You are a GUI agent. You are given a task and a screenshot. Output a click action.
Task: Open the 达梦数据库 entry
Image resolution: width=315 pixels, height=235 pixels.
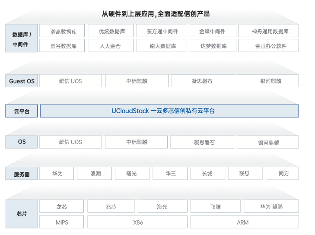pyautogui.click(x=213, y=46)
